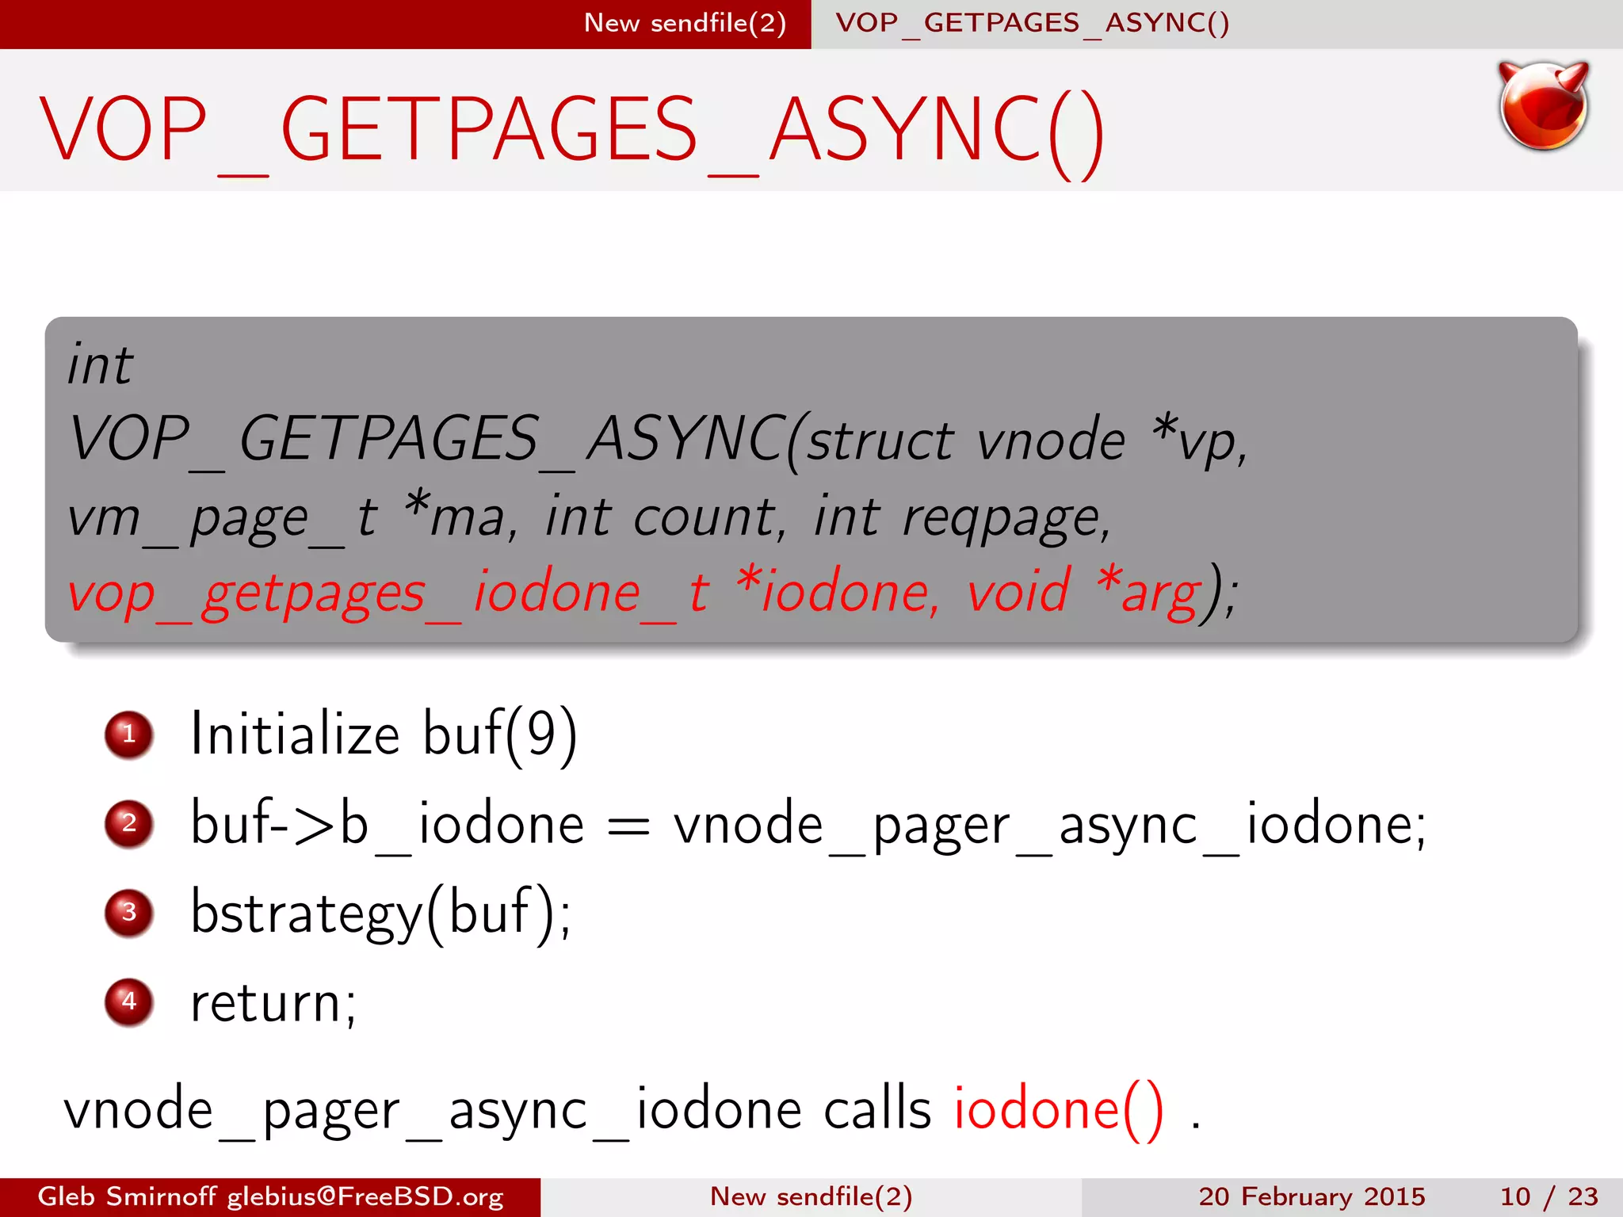Click the footer title 'New sendfile(2)'

811,1196
